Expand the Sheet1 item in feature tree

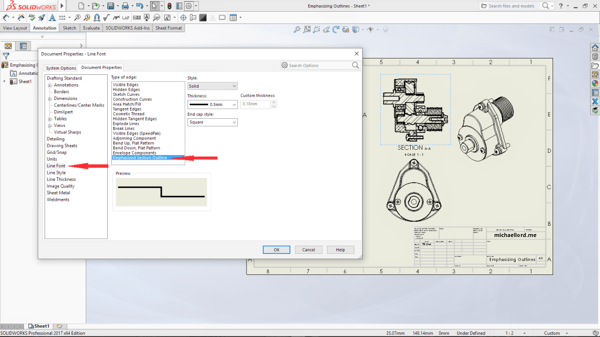(5, 81)
